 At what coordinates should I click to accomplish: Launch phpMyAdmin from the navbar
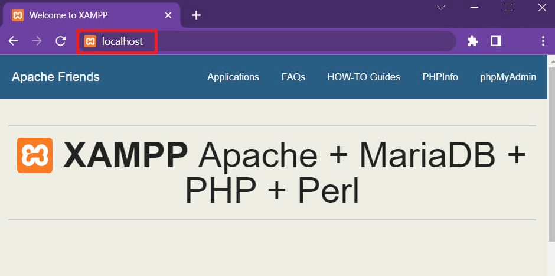(x=508, y=77)
